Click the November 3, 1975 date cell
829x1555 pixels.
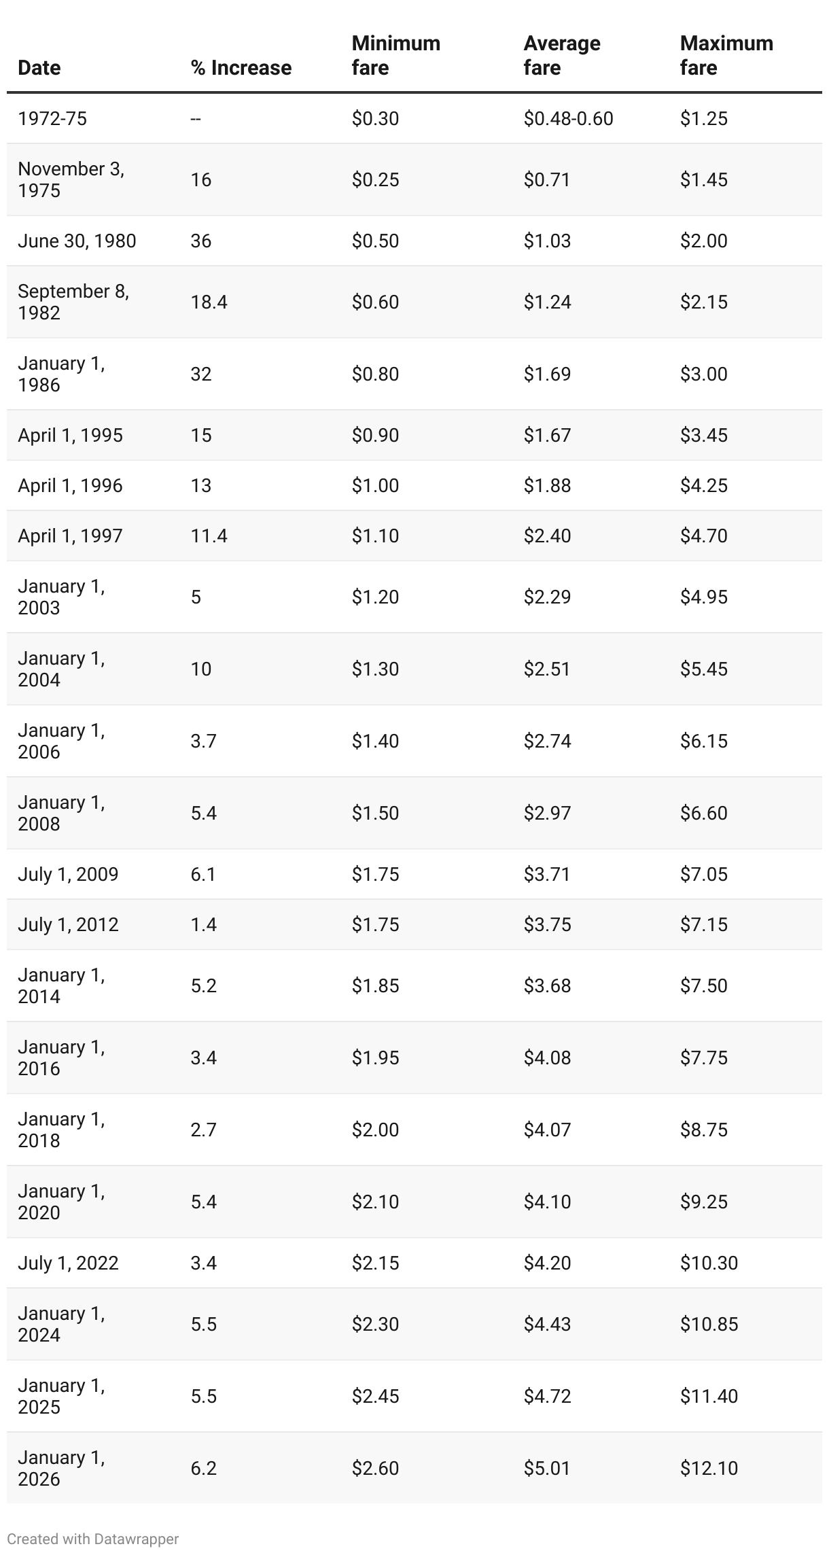[71, 179]
